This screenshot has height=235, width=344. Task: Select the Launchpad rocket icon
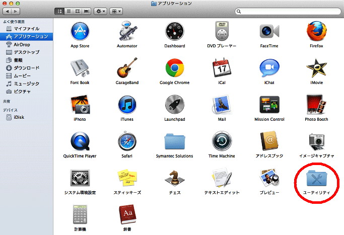(x=175, y=105)
